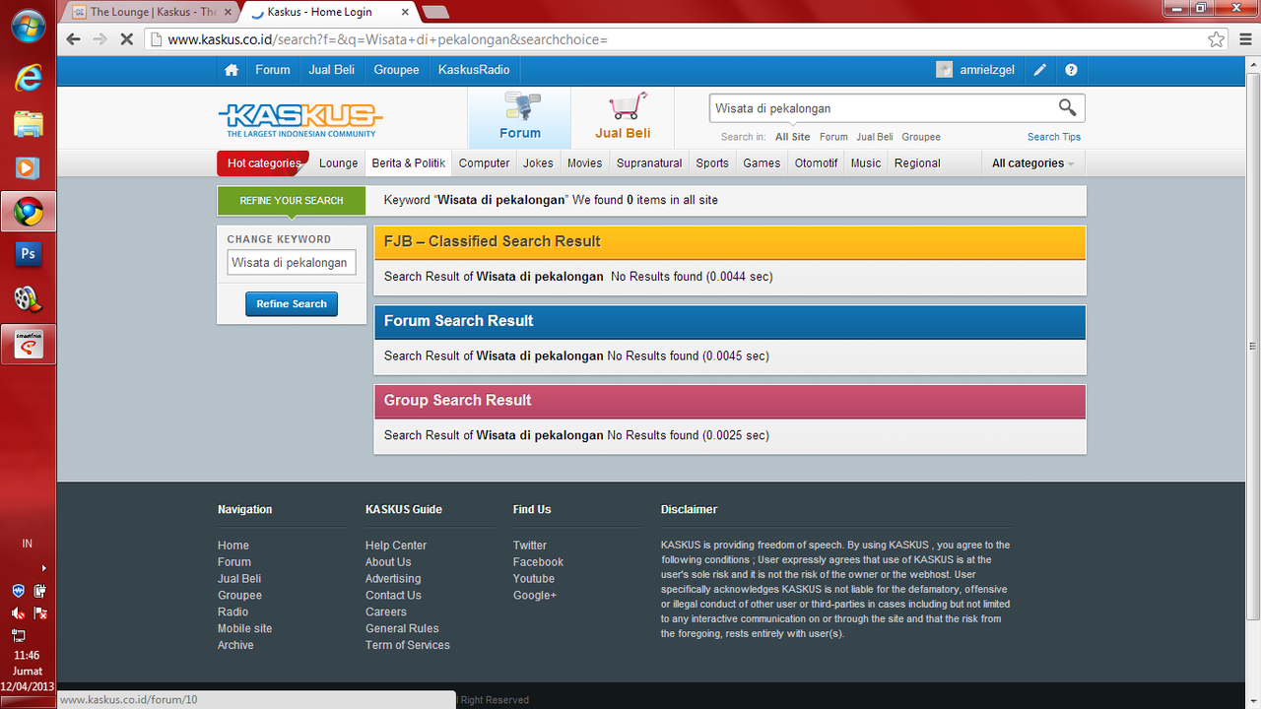Select the Forum section icon
Screen dimensions: 1261x709
click(520, 116)
